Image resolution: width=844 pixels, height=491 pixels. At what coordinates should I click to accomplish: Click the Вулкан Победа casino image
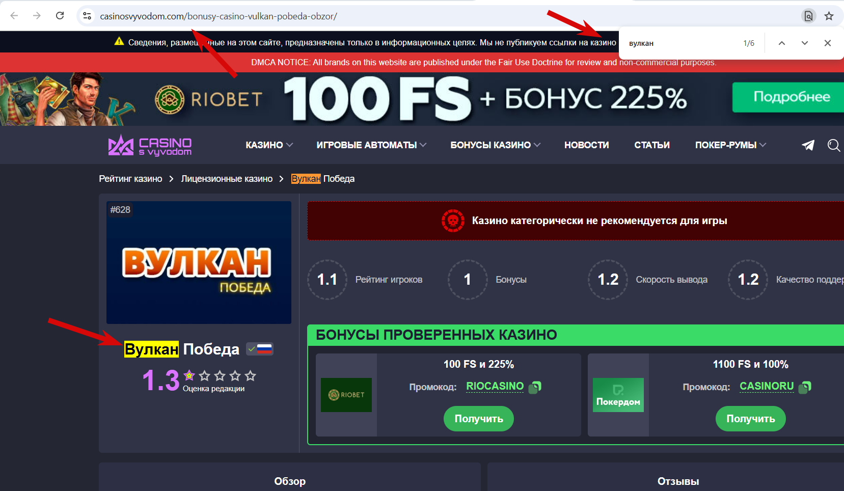[199, 262]
